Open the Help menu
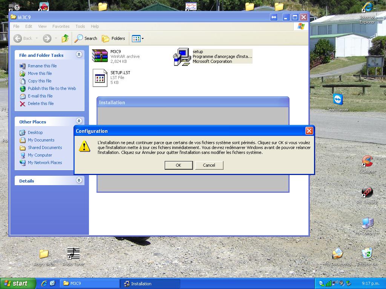 coord(95,26)
